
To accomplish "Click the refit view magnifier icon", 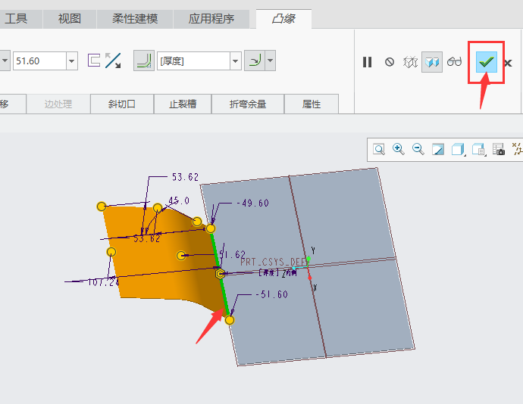I will coord(379,149).
